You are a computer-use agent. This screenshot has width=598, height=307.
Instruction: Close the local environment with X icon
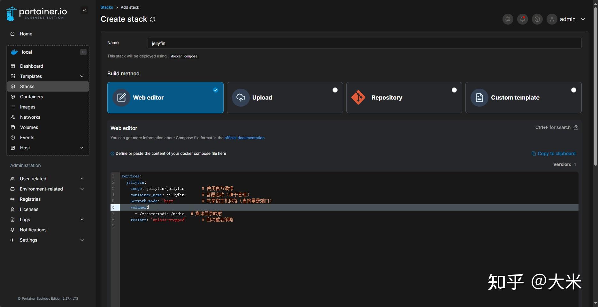pyautogui.click(x=83, y=52)
